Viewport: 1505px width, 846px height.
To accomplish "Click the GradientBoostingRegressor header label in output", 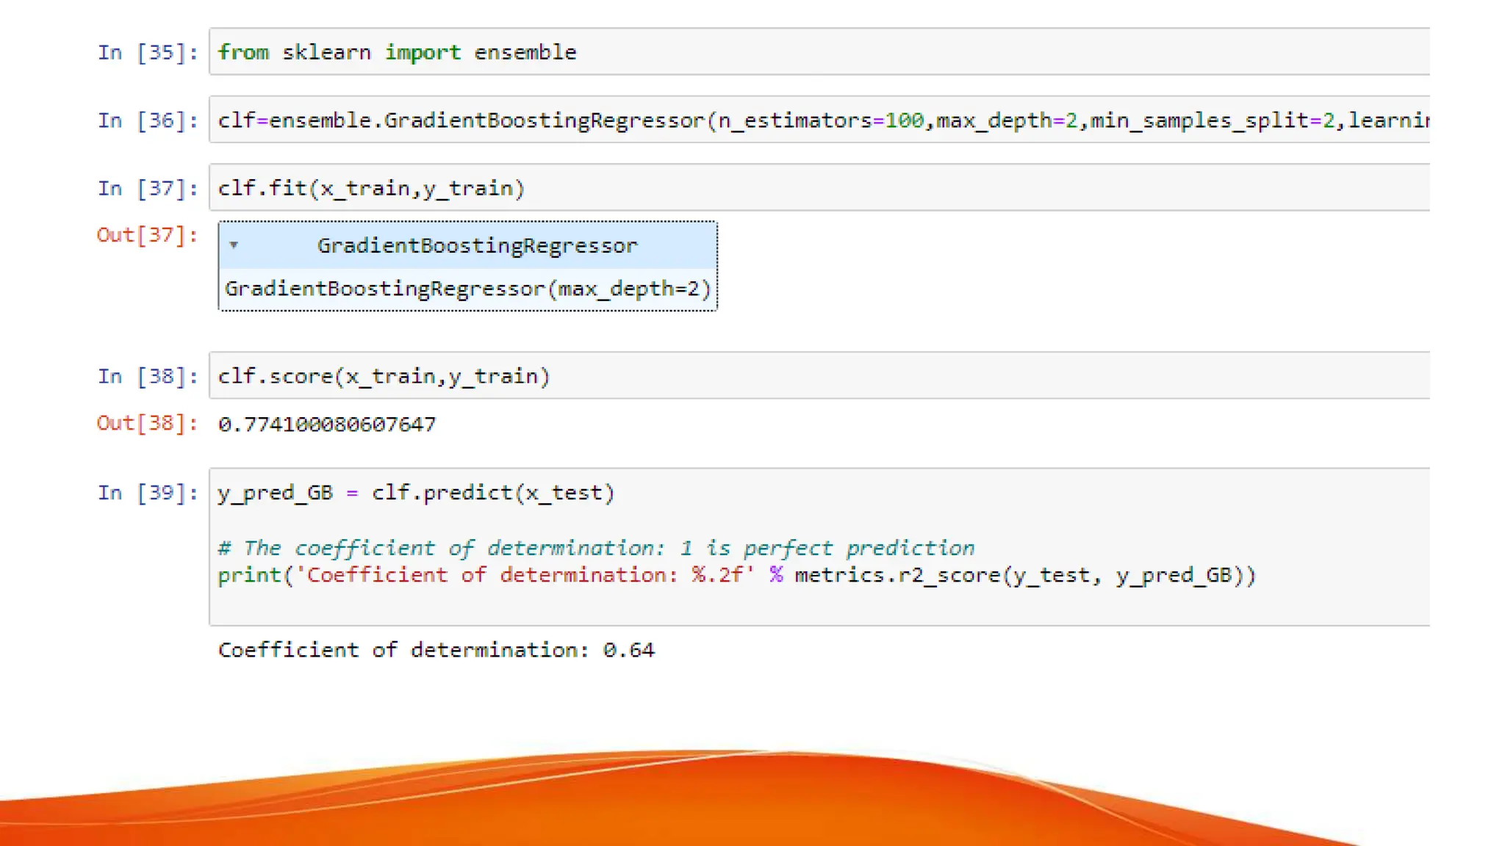I will tap(477, 245).
